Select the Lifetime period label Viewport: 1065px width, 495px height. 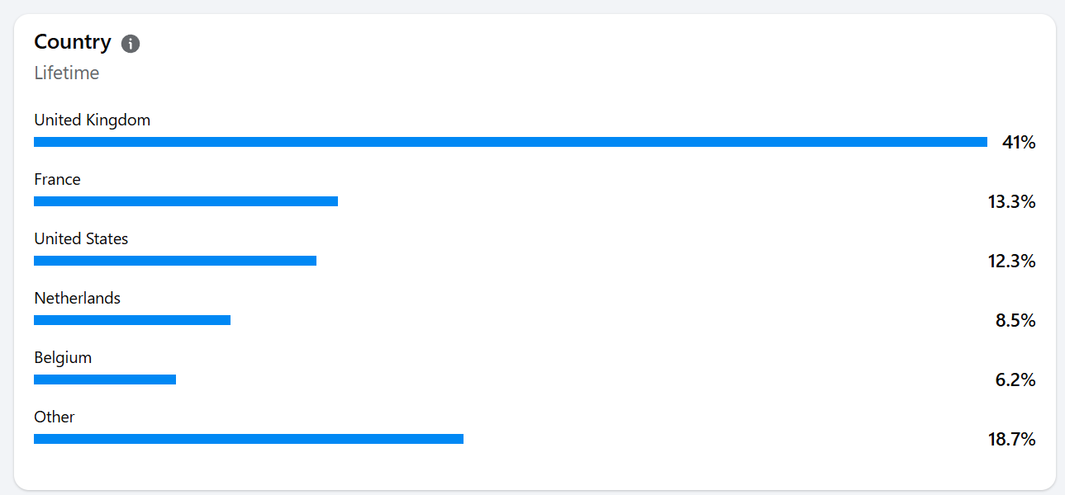[67, 73]
